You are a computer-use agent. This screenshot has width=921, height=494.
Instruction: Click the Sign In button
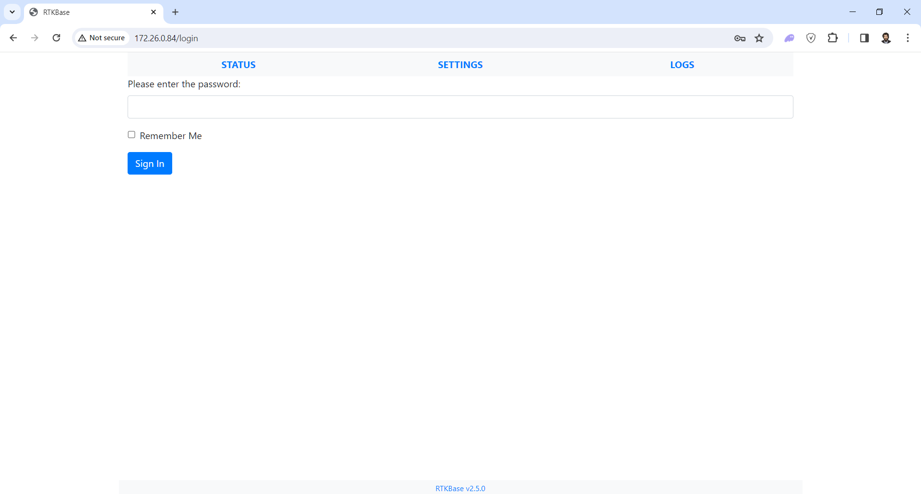point(150,164)
